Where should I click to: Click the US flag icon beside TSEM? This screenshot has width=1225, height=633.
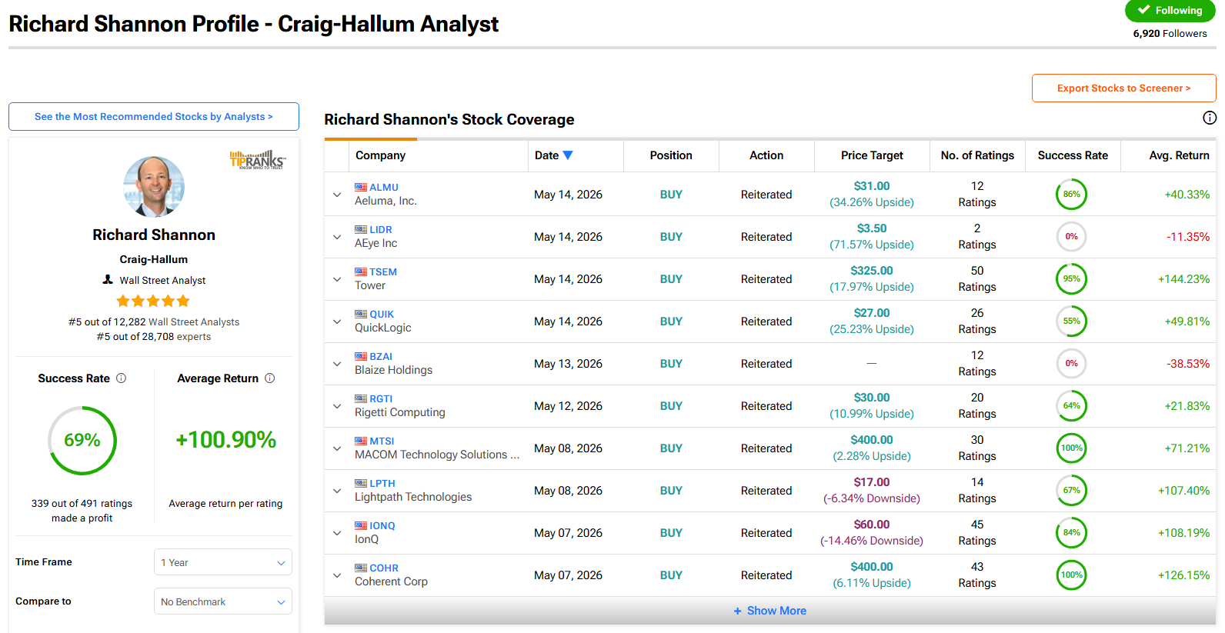(361, 272)
